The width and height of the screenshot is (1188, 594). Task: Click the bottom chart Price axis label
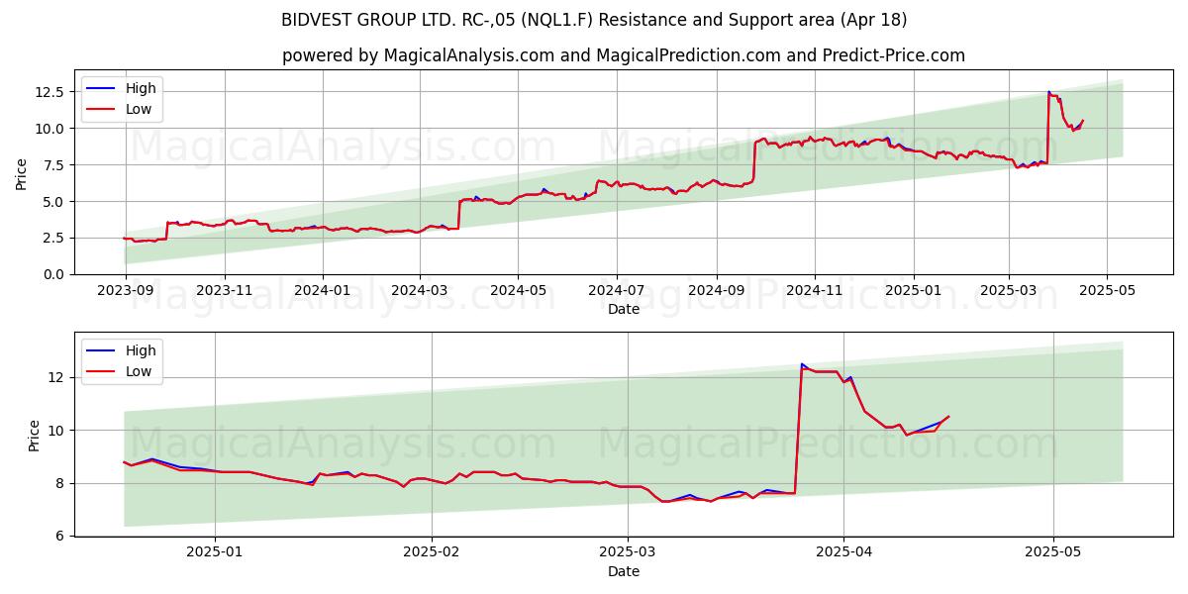pyautogui.click(x=35, y=435)
